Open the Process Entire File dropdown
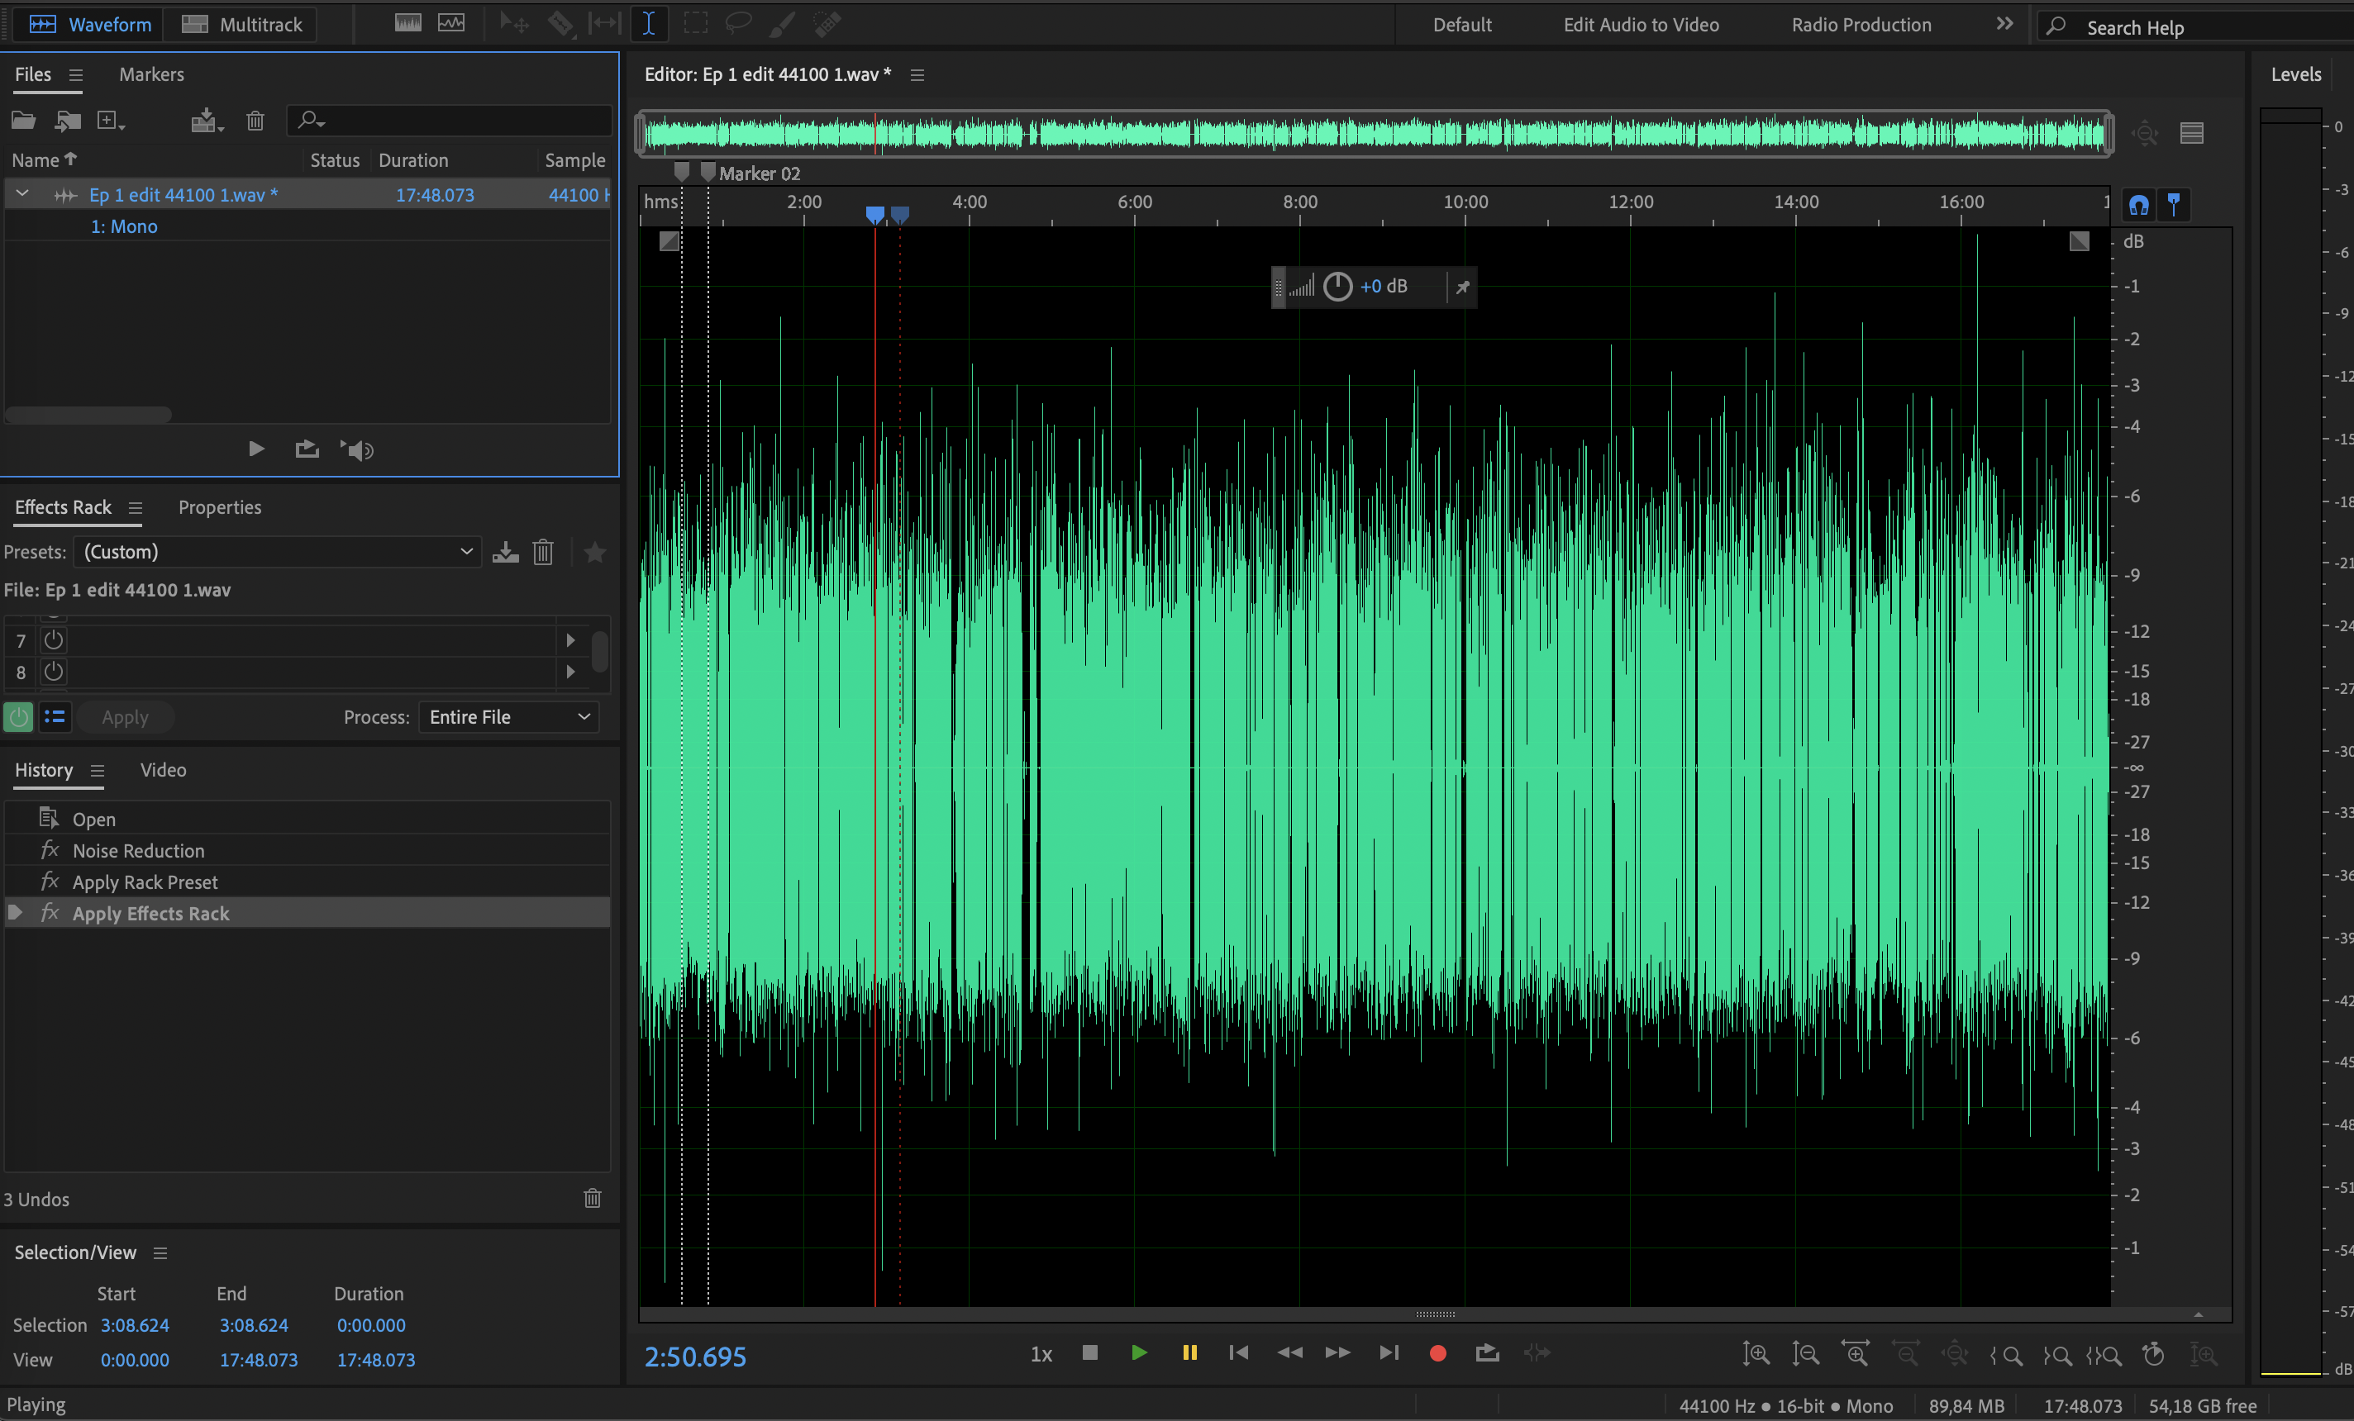Viewport: 2354px width, 1421px height. 508,716
